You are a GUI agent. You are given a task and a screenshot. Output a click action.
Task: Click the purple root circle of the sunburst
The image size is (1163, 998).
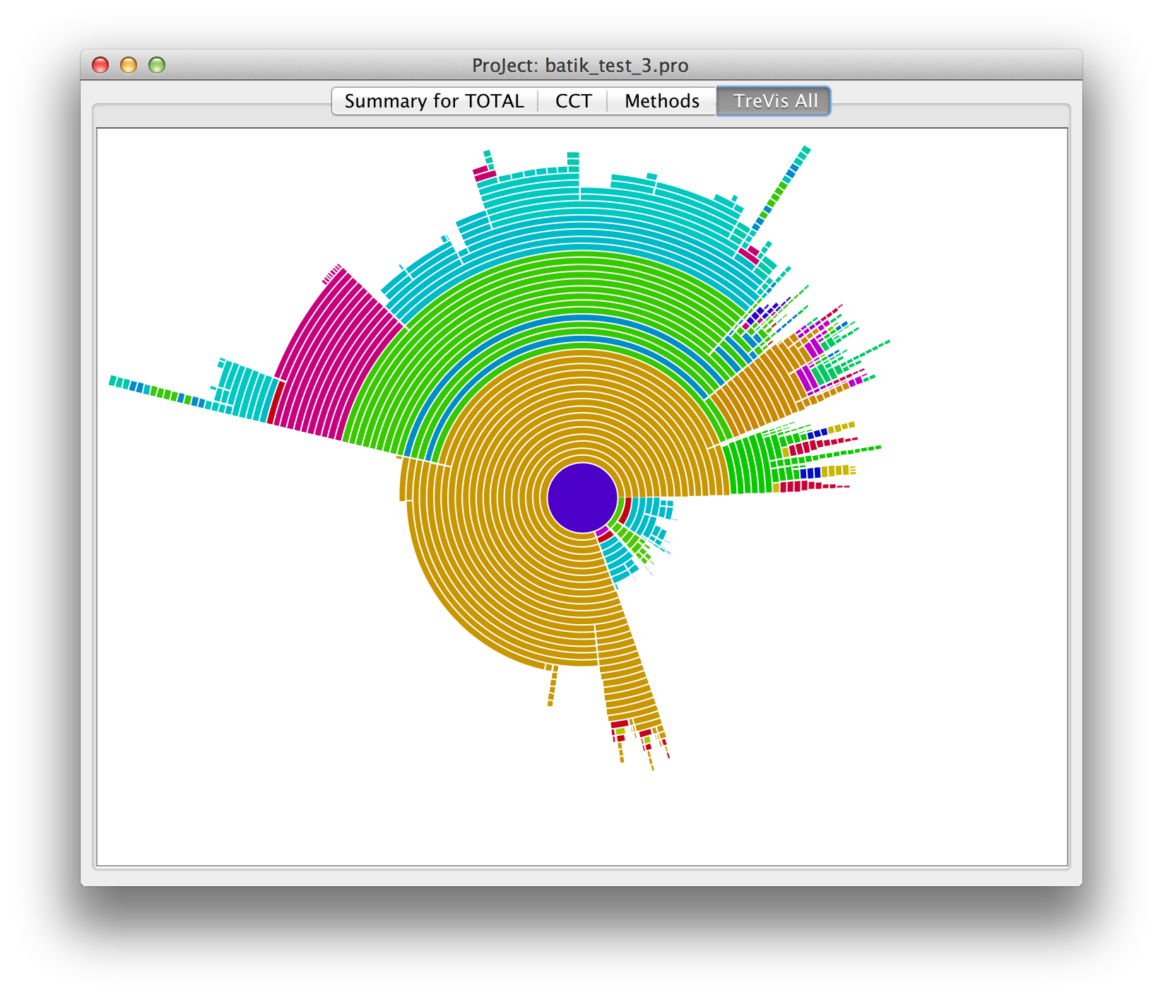(582, 498)
